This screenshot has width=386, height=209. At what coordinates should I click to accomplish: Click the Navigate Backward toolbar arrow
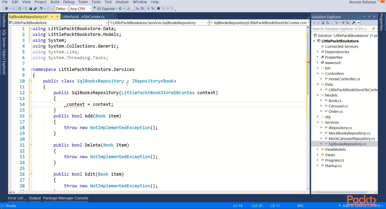pos(6,8)
